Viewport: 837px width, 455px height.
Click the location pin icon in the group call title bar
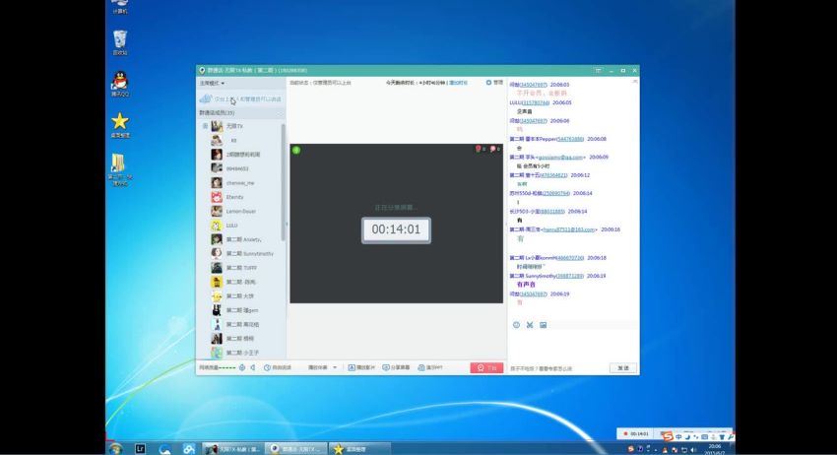point(202,71)
